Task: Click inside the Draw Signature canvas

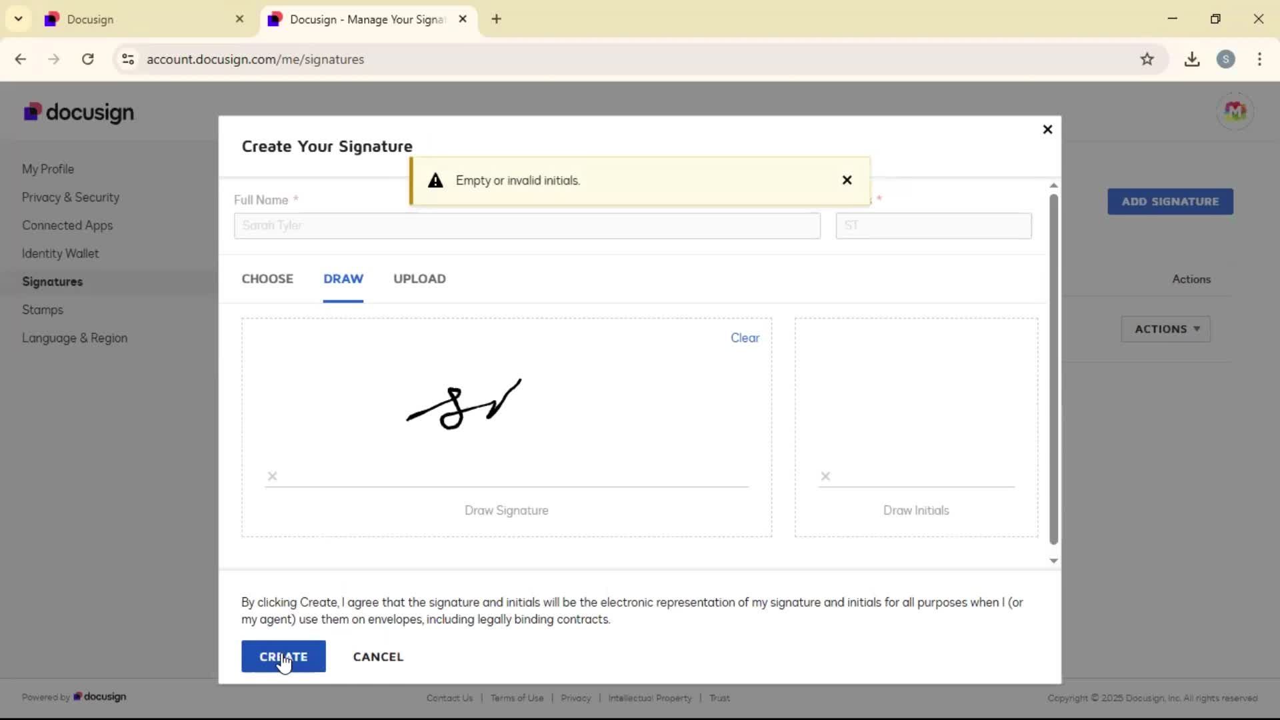Action: point(507,427)
